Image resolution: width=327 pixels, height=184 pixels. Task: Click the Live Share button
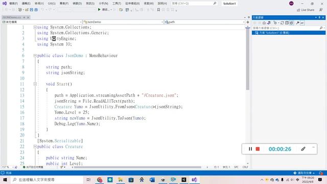point(306,10)
